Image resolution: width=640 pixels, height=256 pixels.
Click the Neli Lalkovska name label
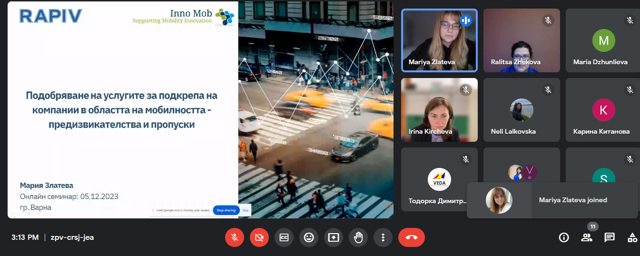[x=513, y=131]
